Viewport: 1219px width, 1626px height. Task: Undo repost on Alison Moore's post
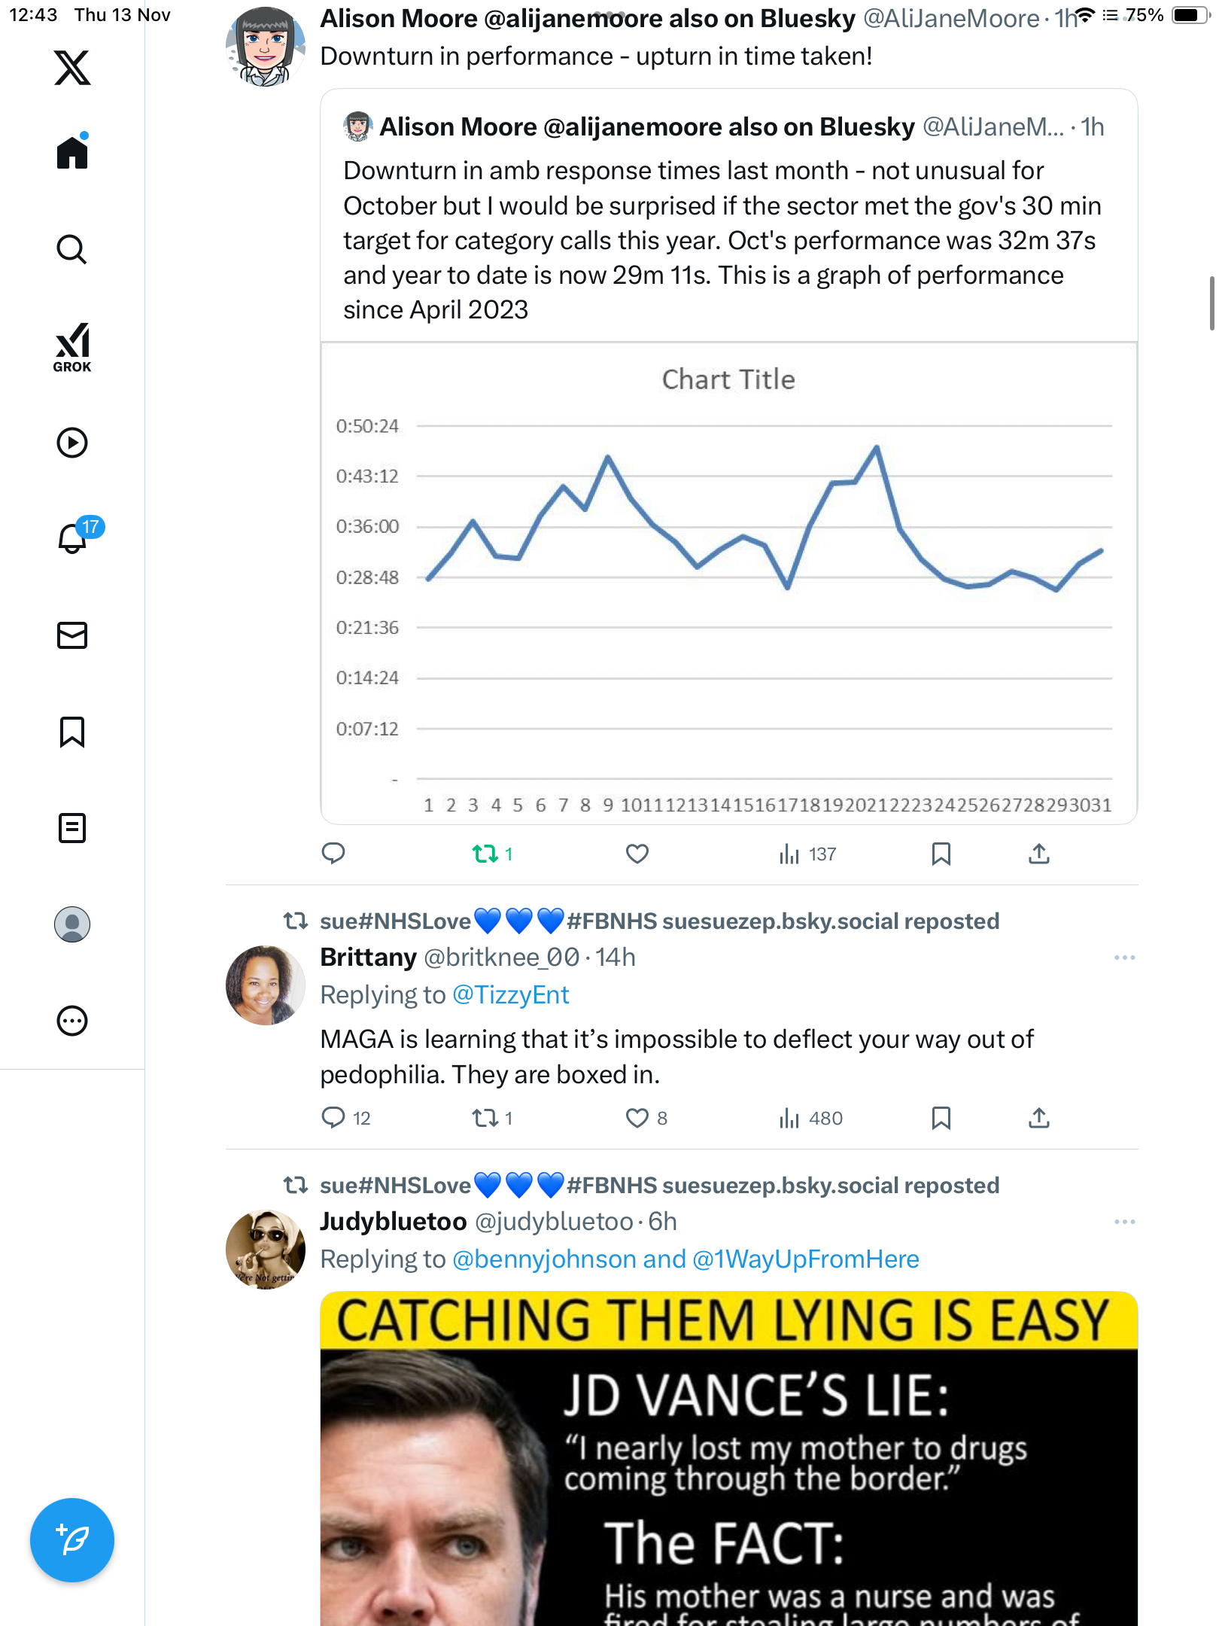[x=485, y=854]
